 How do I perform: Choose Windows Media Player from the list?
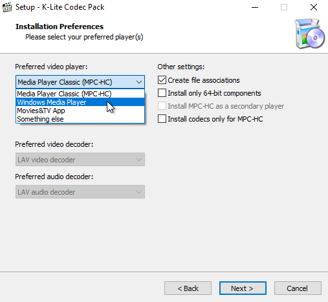(80, 102)
